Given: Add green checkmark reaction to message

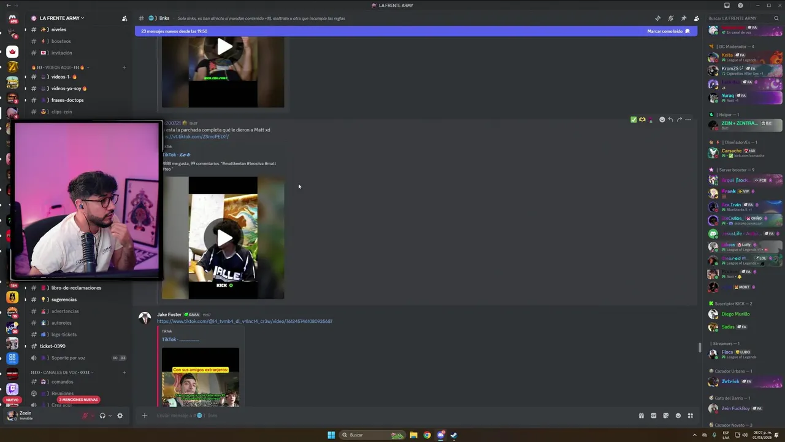Looking at the screenshot, I should [x=634, y=120].
